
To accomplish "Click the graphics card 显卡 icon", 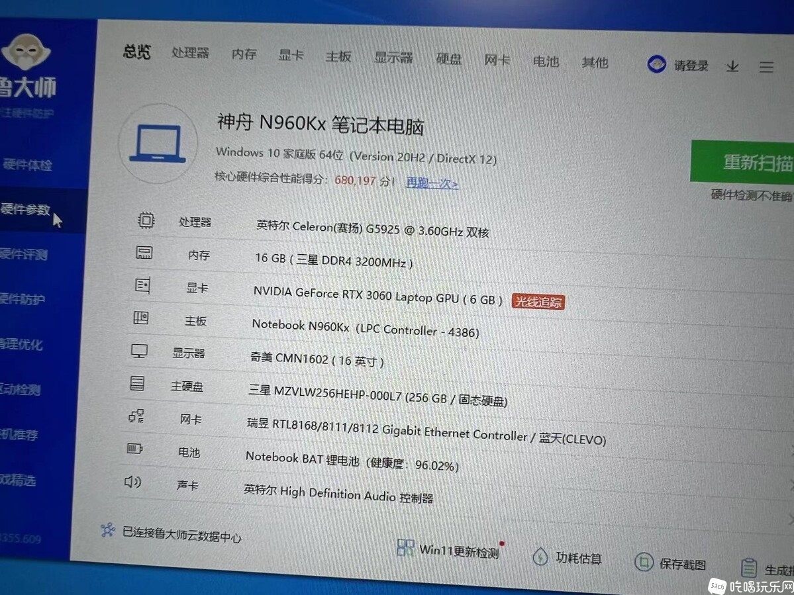I will click(x=142, y=285).
